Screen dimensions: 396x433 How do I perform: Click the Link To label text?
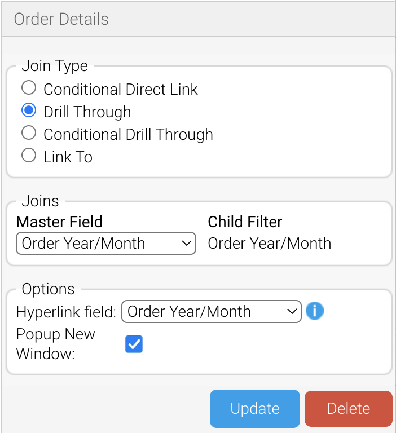(x=68, y=157)
